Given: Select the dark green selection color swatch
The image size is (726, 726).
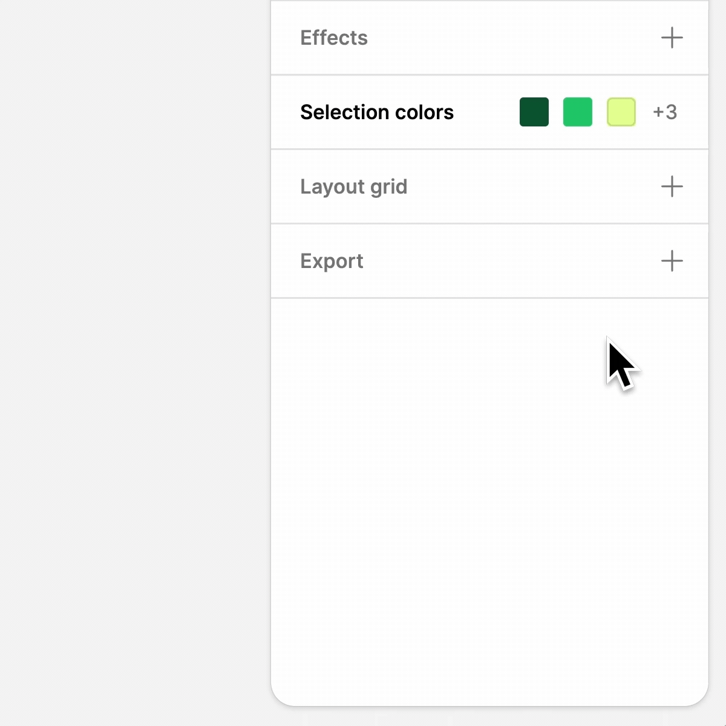Looking at the screenshot, I should 534,112.
